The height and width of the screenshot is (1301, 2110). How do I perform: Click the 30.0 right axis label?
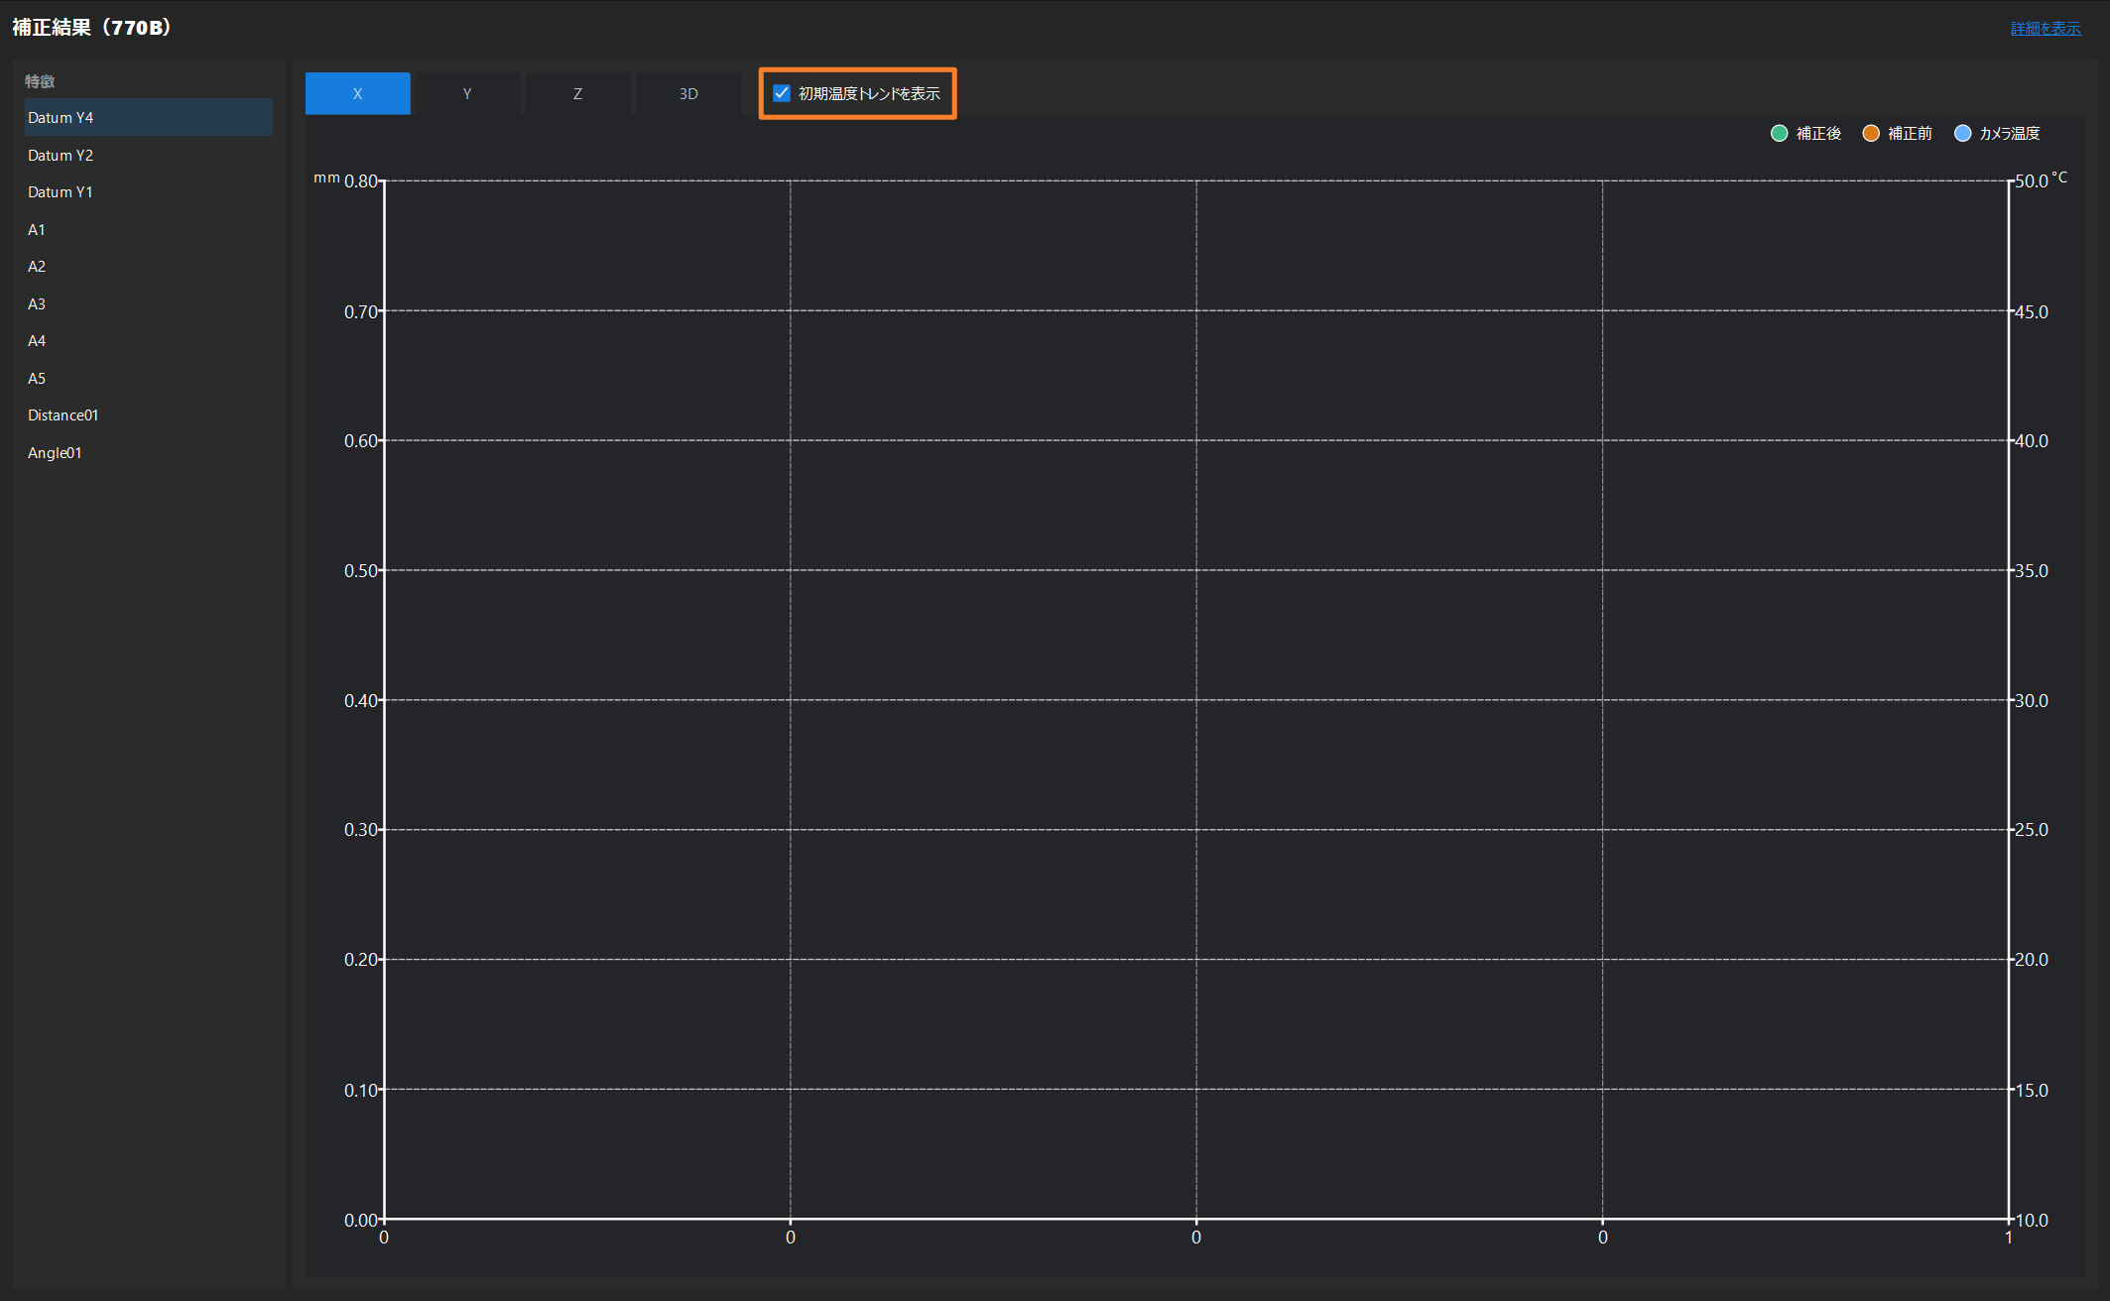[2032, 700]
